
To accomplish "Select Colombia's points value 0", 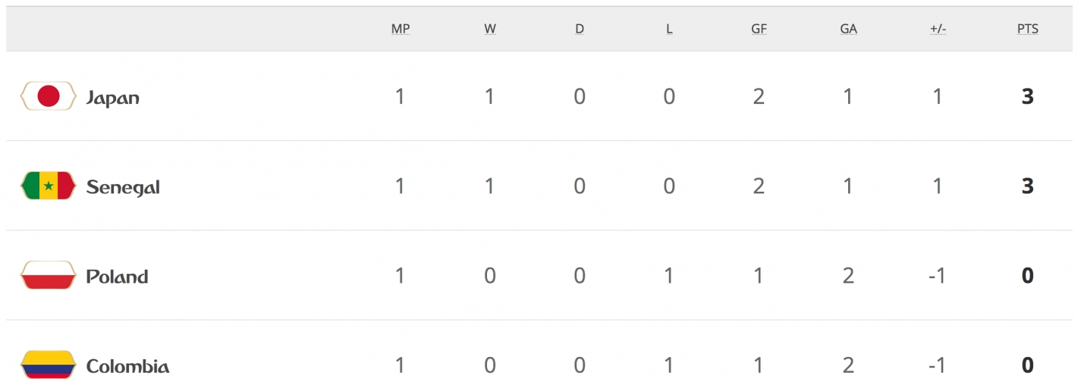I will pyautogui.click(x=1027, y=365).
